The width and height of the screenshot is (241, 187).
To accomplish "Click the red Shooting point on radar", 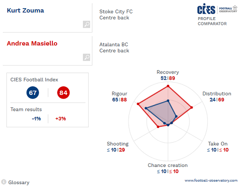I will tap(158, 127).
